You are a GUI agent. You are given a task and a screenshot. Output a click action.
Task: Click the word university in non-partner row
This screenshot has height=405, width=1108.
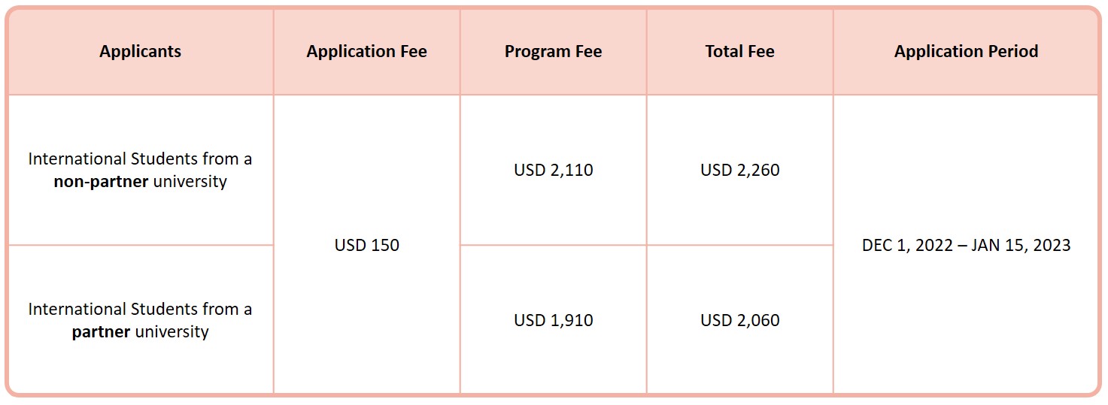pos(190,182)
